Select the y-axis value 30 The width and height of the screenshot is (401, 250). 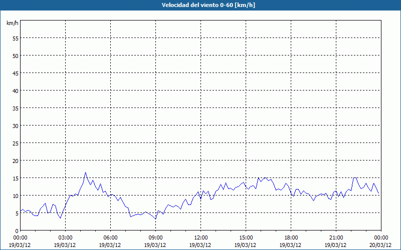pyautogui.click(x=16, y=126)
